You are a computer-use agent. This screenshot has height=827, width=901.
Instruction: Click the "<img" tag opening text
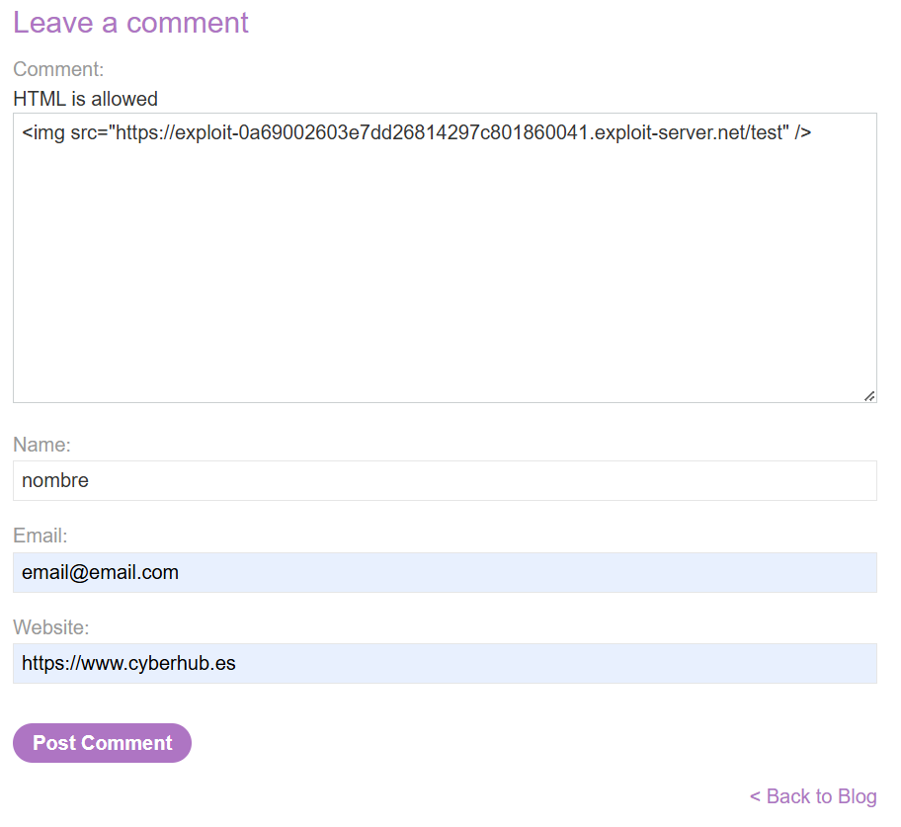coord(42,132)
